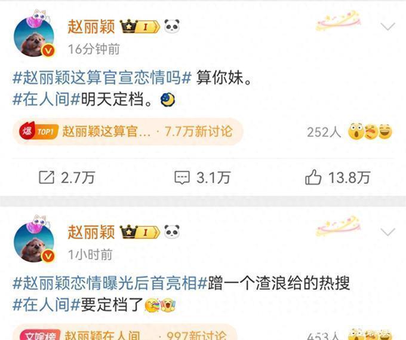Open the 赵丽颖 username in the second post
406x340 pixels.
point(91,232)
